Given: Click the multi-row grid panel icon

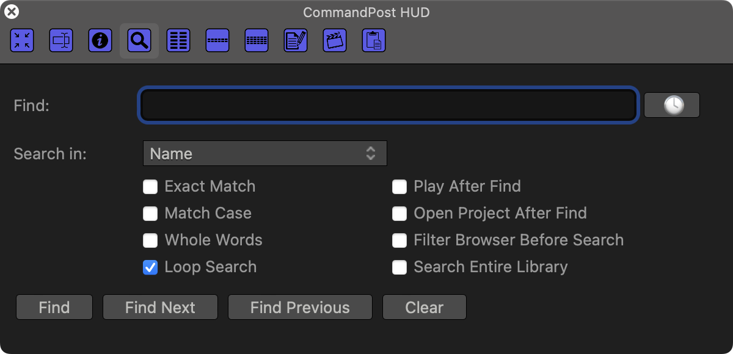Looking at the screenshot, I should [x=257, y=41].
